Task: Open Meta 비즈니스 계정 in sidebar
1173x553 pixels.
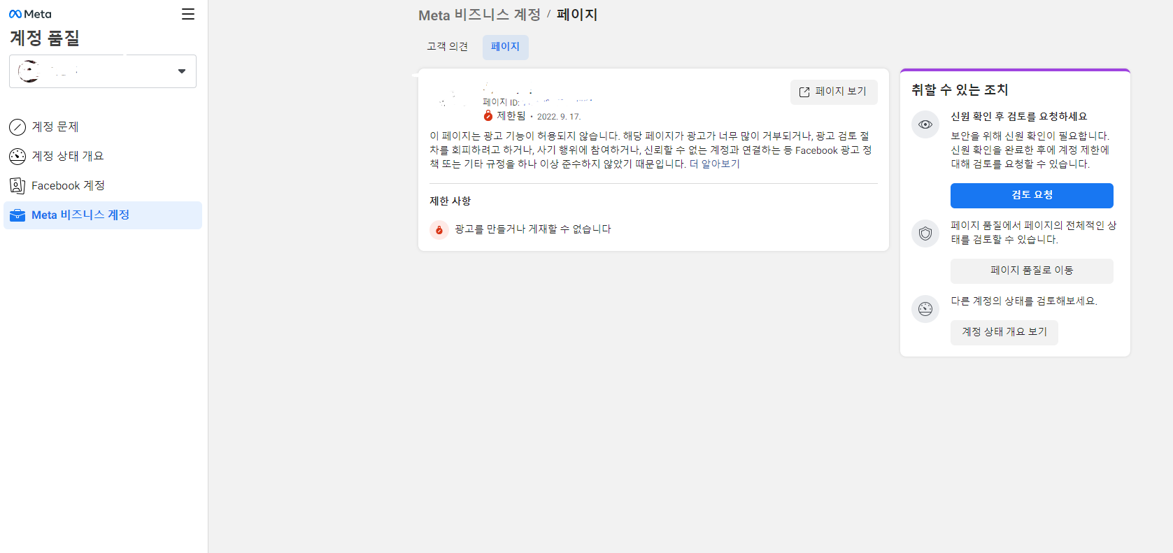Action: 103,215
